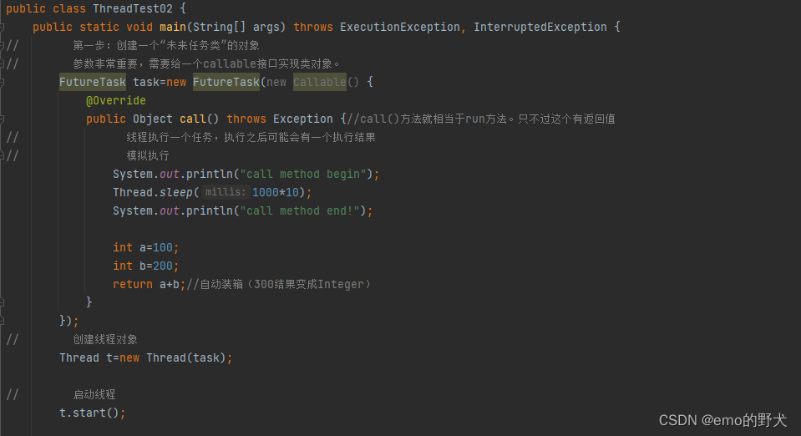The height and width of the screenshot is (436, 801).
Task: Click the millis: parameter hint
Action: pyautogui.click(x=226, y=192)
